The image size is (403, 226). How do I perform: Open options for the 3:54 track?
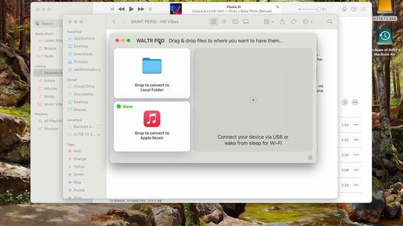356,155
